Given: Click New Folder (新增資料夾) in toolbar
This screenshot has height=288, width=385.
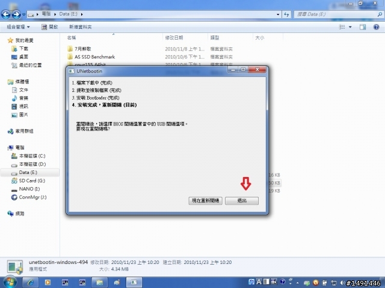Looking at the screenshot, I should pyautogui.click(x=81, y=27).
